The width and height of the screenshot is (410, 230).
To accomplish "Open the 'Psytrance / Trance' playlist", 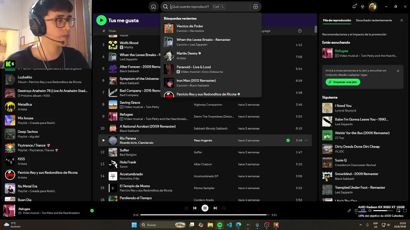I will (x=46, y=148).
